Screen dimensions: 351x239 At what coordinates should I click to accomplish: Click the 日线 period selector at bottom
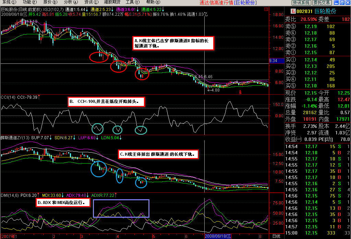pyautogui.click(x=276, y=236)
